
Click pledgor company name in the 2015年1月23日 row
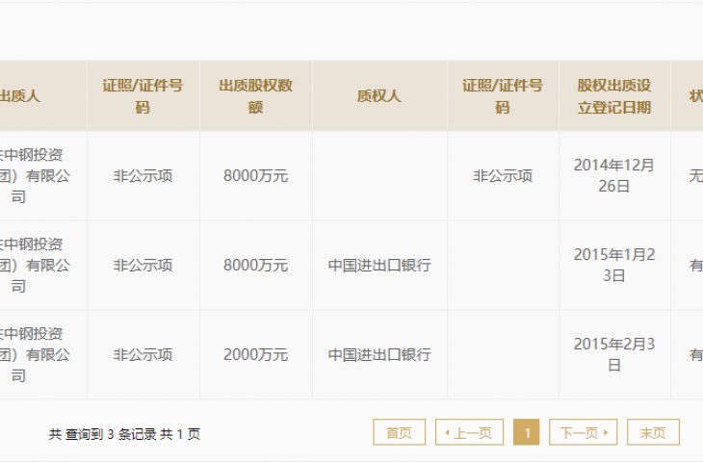[35, 265]
